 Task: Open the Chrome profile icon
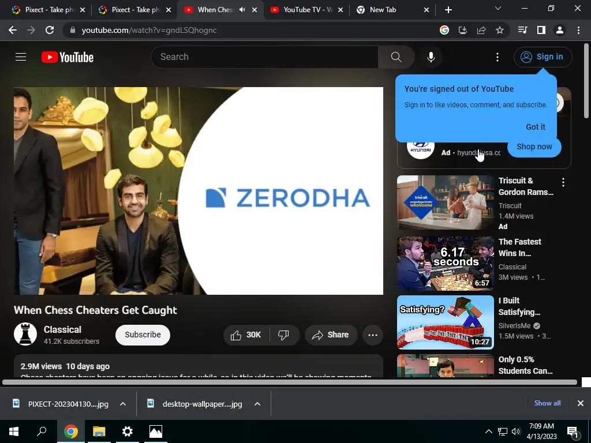point(560,30)
